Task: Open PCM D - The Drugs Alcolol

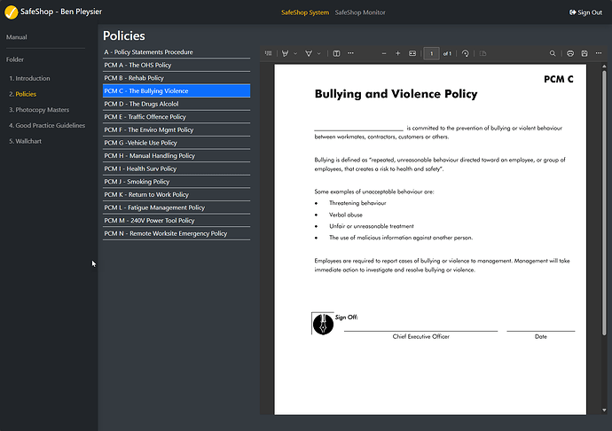Action: [x=177, y=104]
